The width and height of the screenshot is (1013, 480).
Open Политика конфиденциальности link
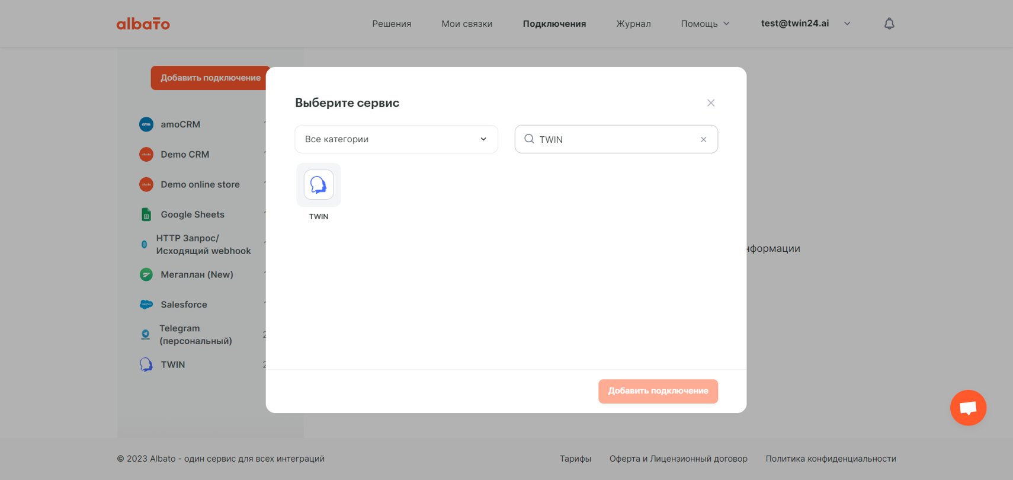(x=831, y=459)
